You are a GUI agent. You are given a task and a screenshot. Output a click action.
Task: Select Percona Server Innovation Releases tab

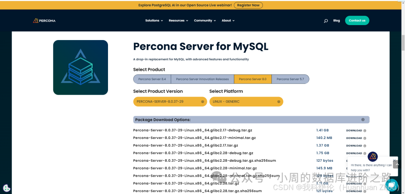tap(202, 79)
